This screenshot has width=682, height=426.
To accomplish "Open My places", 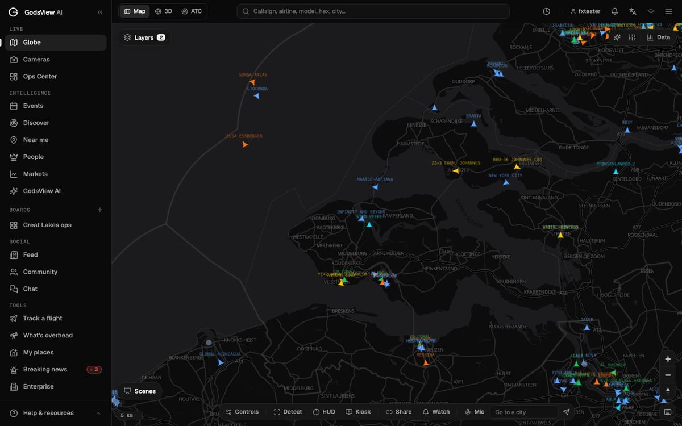I will tap(56, 352).
